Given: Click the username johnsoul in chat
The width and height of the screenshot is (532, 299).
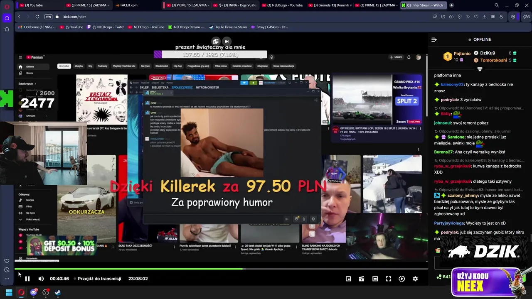Looking at the screenshot, I should click(443, 123).
